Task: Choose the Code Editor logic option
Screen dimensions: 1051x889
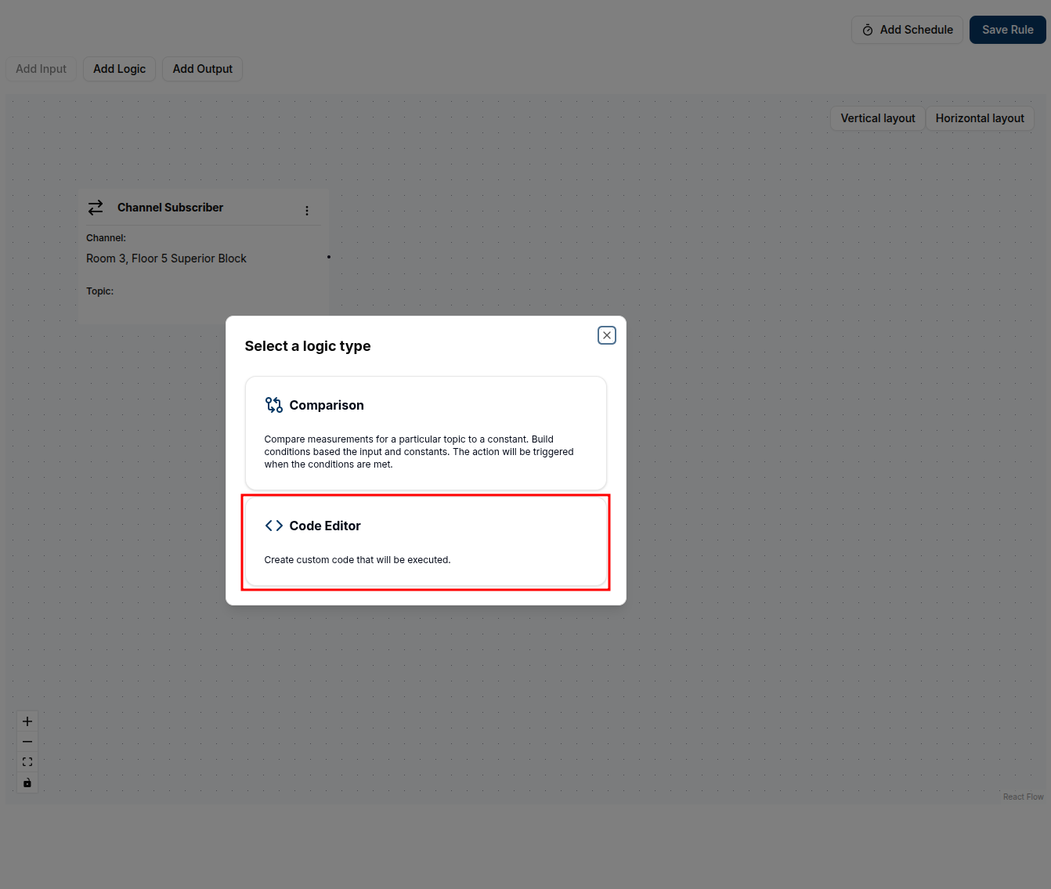Action: pyautogui.click(x=425, y=542)
